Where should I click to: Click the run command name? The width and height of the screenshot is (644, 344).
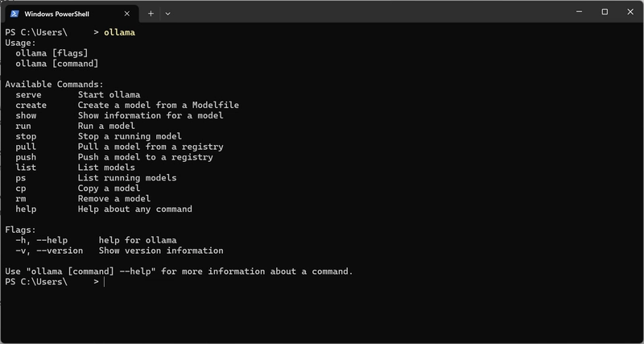coord(23,126)
